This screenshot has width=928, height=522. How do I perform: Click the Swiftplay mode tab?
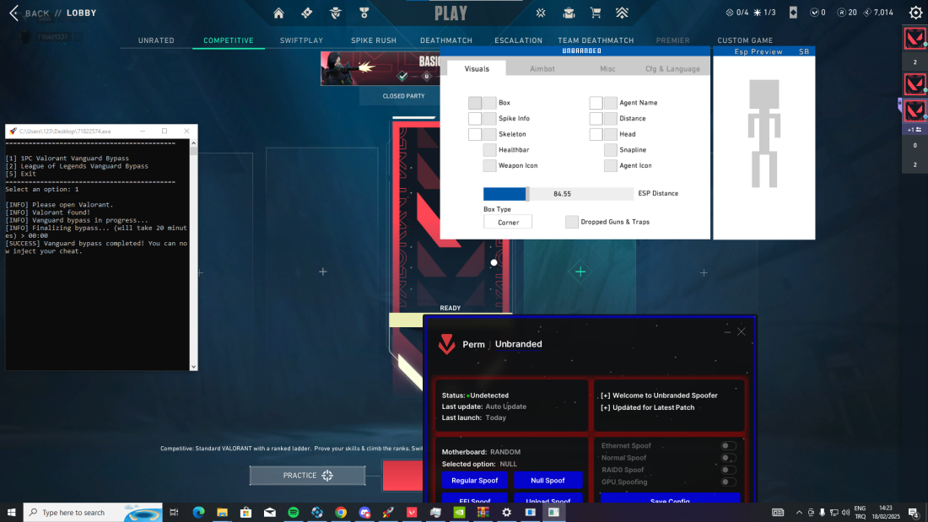tap(301, 40)
